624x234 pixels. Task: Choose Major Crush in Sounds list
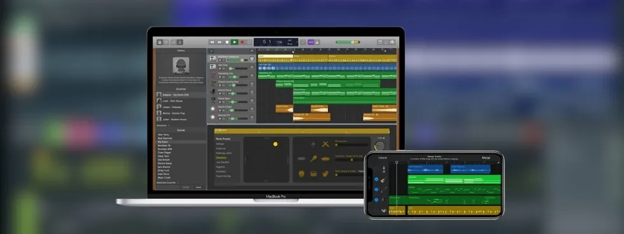pyautogui.click(x=164, y=177)
